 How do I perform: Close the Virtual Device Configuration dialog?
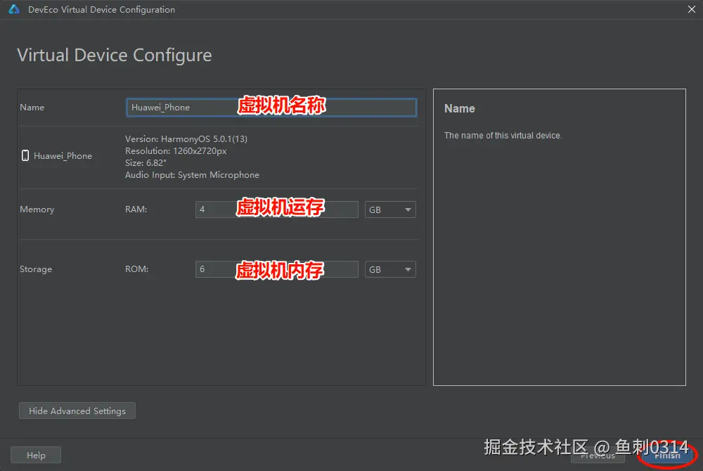coord(691,9)
